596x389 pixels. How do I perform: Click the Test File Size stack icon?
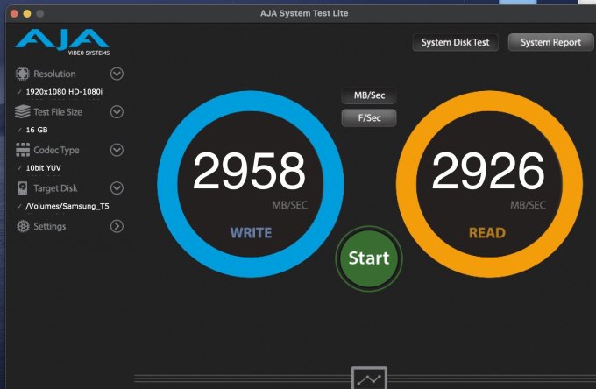click(x=23, y=111)
